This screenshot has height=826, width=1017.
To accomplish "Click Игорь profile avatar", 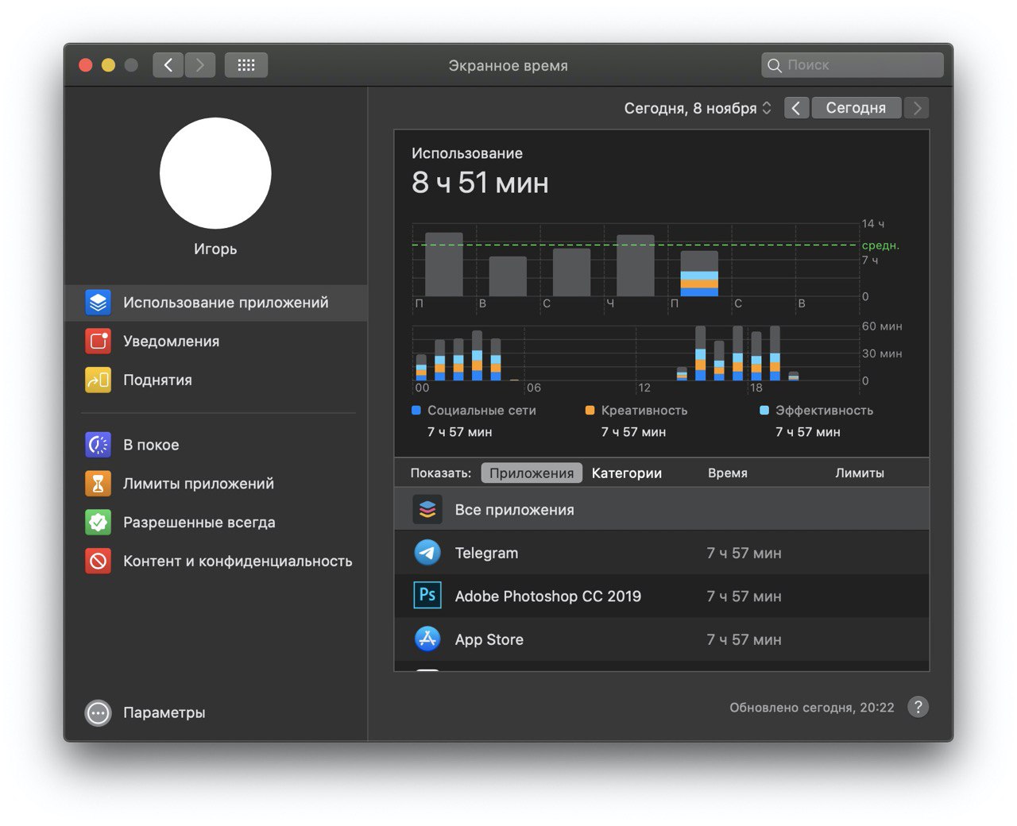I will pos(215,173).
